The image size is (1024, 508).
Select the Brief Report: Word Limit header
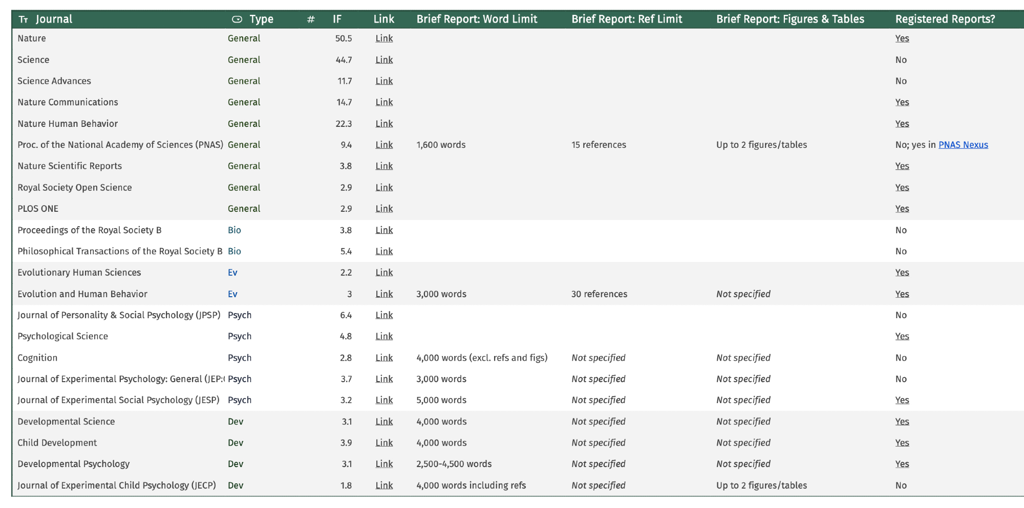(x=477, y=19)
